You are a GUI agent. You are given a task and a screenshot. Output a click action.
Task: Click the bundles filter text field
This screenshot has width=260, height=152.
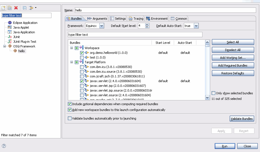135,35
